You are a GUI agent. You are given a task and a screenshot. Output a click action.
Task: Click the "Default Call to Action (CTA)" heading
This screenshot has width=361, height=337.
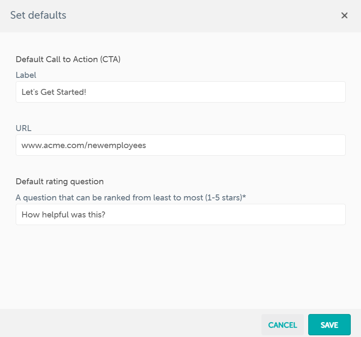click(x=68, y=60)
